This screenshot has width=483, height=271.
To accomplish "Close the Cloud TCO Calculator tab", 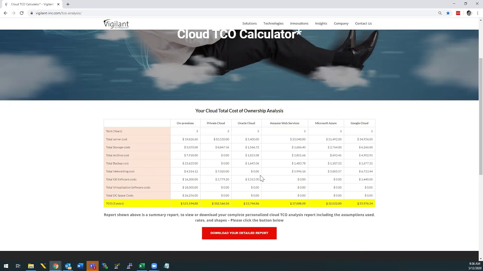I will pos(58,4).
